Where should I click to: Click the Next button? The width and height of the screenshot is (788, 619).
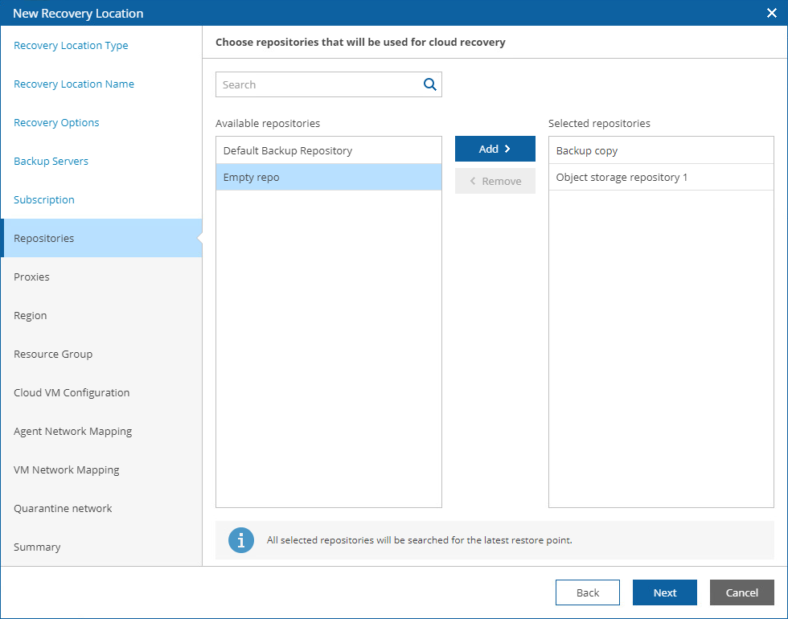point(664,592)
